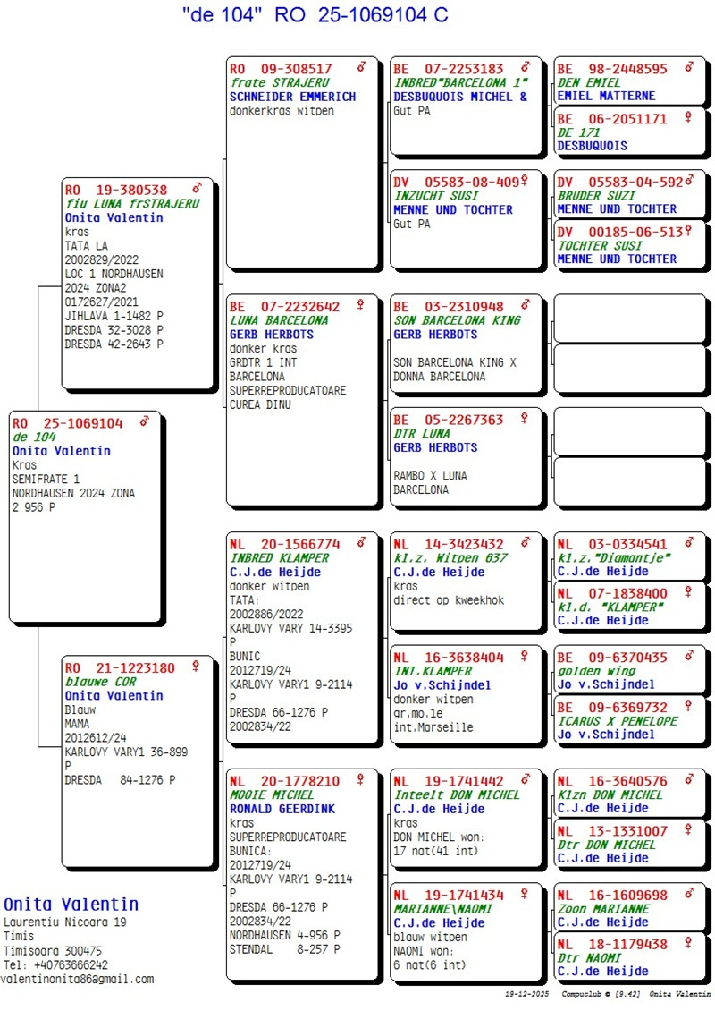The height and width of the screenshot is (1028, 715).
Task: Click the female symbol beside BE 09-6369732
Action: coord(688,707)
